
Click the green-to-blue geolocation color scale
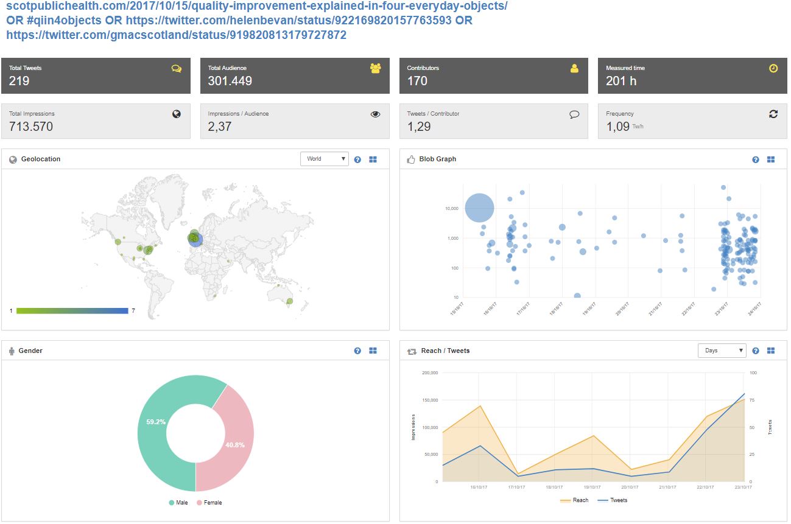[72, 311]
